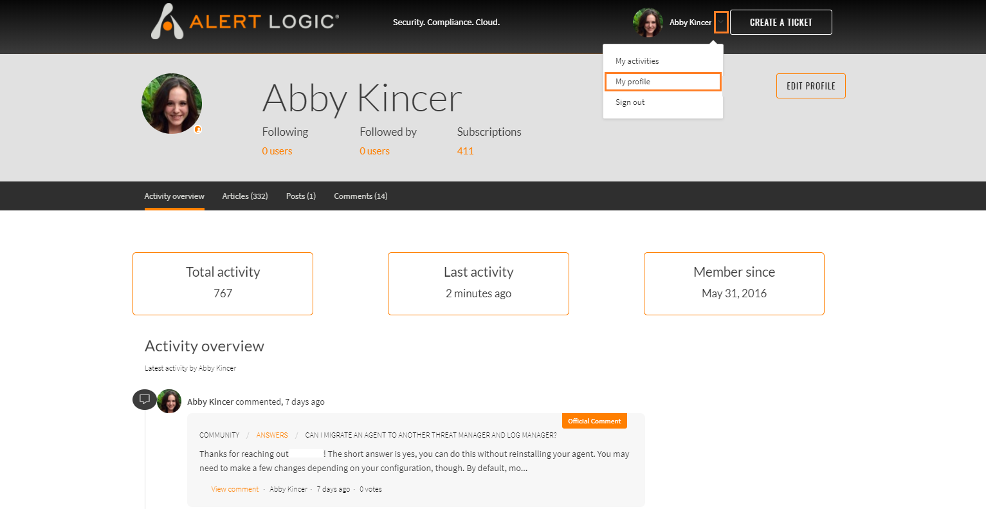Click the large Abby Kincer profile photo
This screenshot has width=986, height=509.
click(172, 104)
